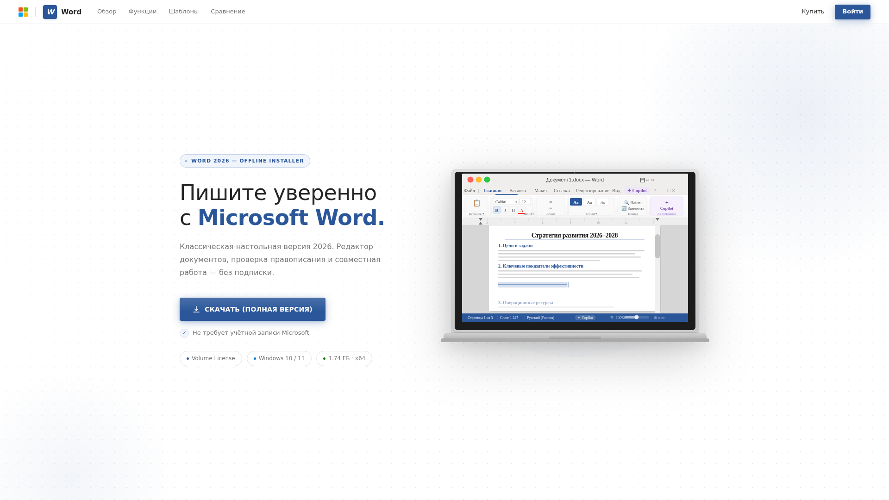Screen dimensions: 889x500
Task: Open the Функции nav link
Action: click(143, 12)
